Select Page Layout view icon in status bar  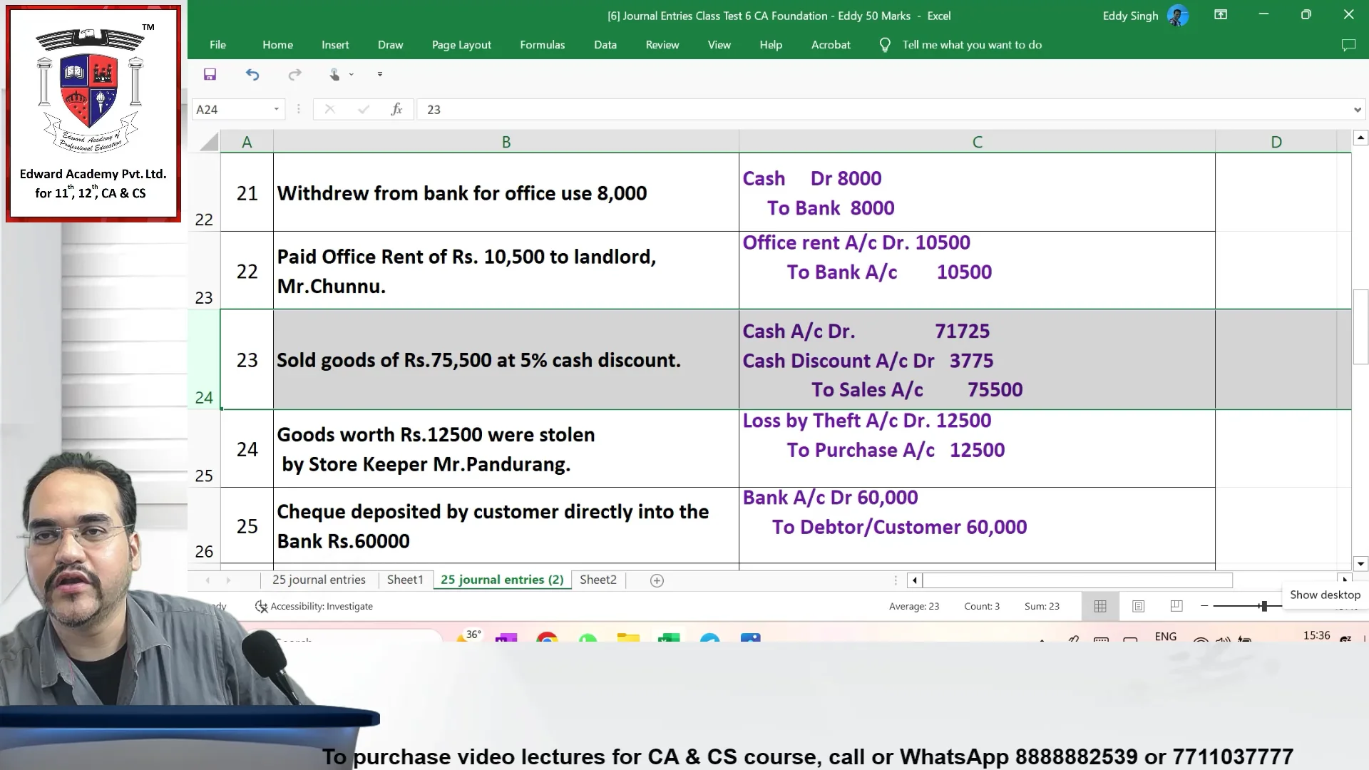(1138, 606)
